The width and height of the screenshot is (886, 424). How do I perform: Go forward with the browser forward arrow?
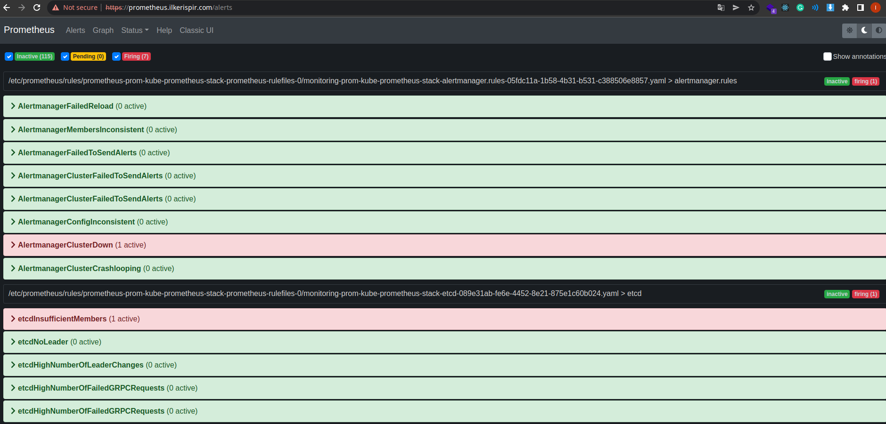tap(22, 8)
